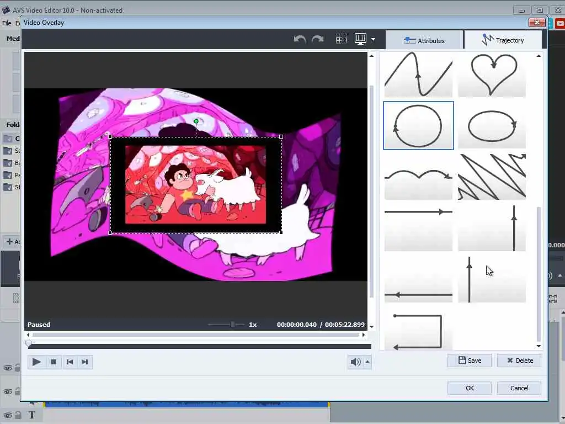This screenshot has height=424, width=565.
Task: Select the circle trajectory preset
Action: pos(418,125)
